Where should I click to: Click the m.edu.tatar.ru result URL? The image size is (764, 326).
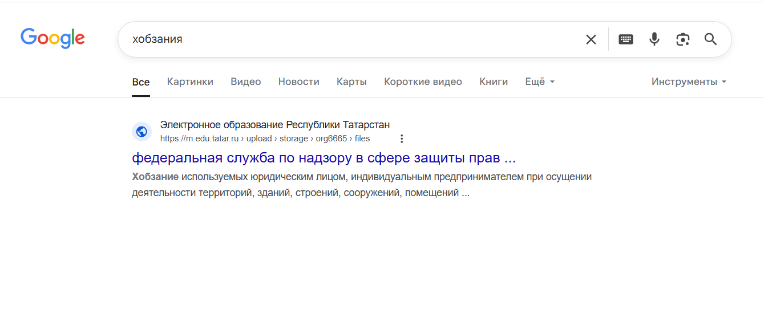coord(265,138)
